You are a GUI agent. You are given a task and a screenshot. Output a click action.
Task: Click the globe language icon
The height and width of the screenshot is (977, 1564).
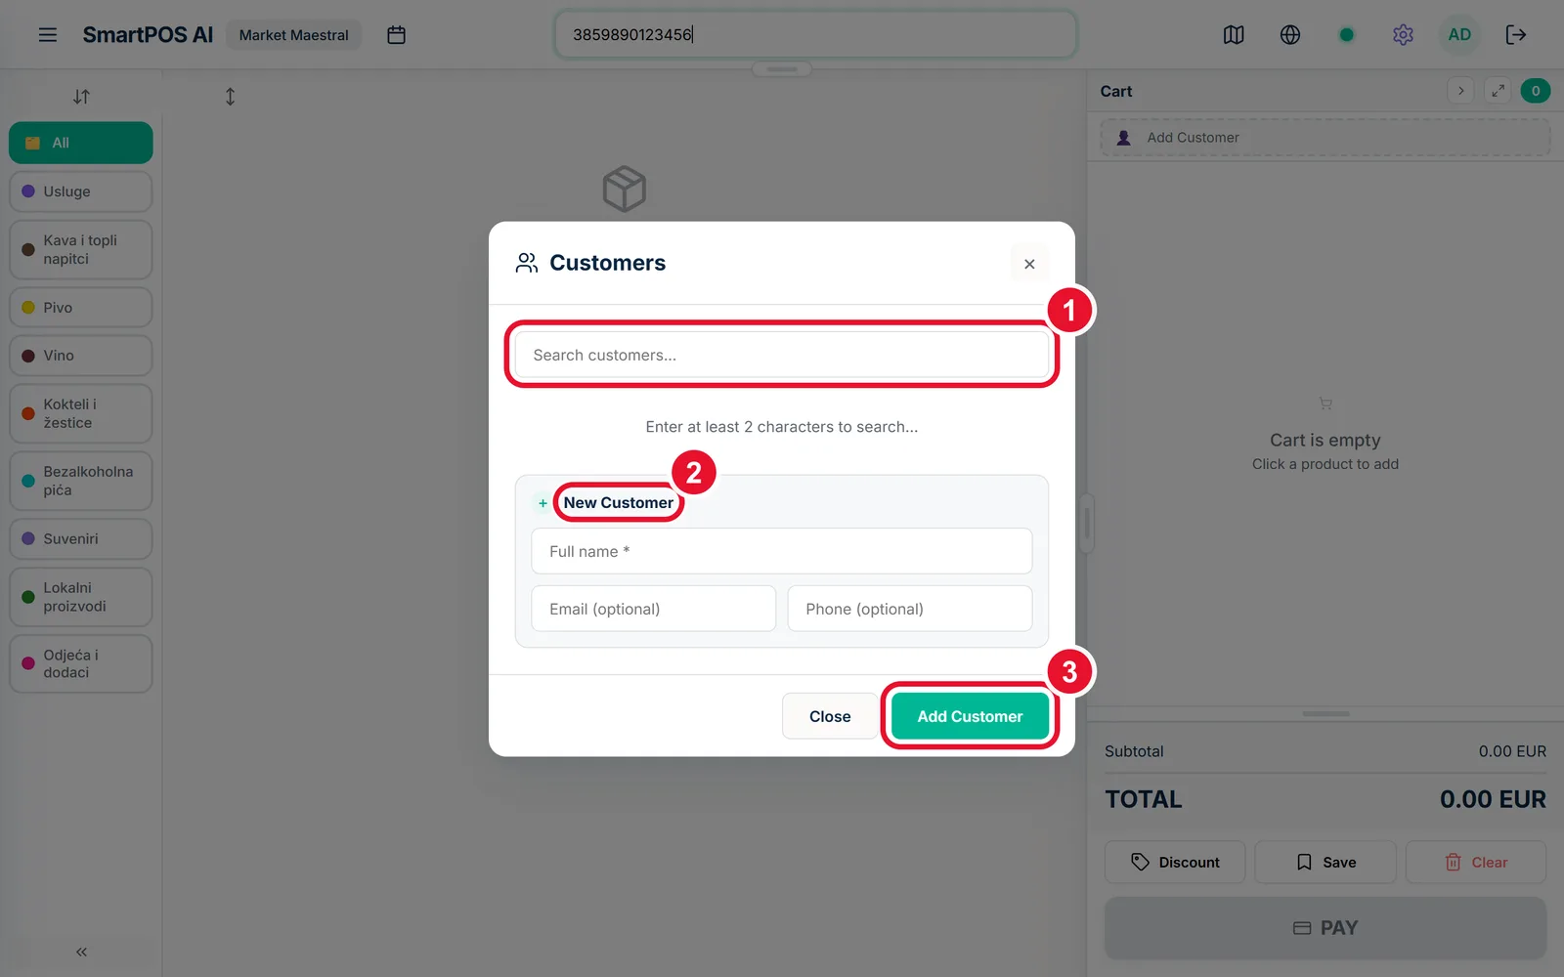[1290, 35]
